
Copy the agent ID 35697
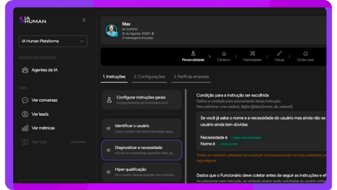[x=153, y=34]
